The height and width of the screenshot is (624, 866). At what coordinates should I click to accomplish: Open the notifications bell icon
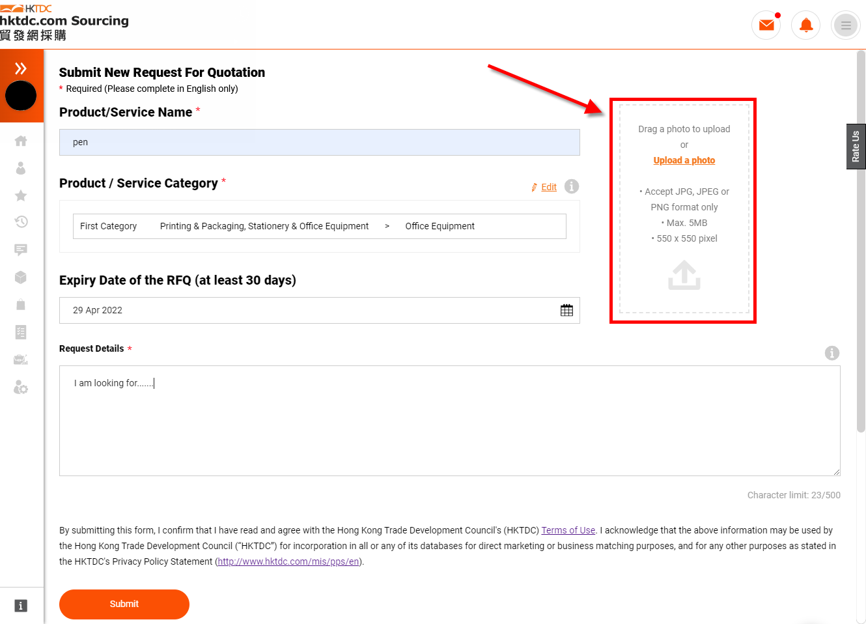coord(806,25)
